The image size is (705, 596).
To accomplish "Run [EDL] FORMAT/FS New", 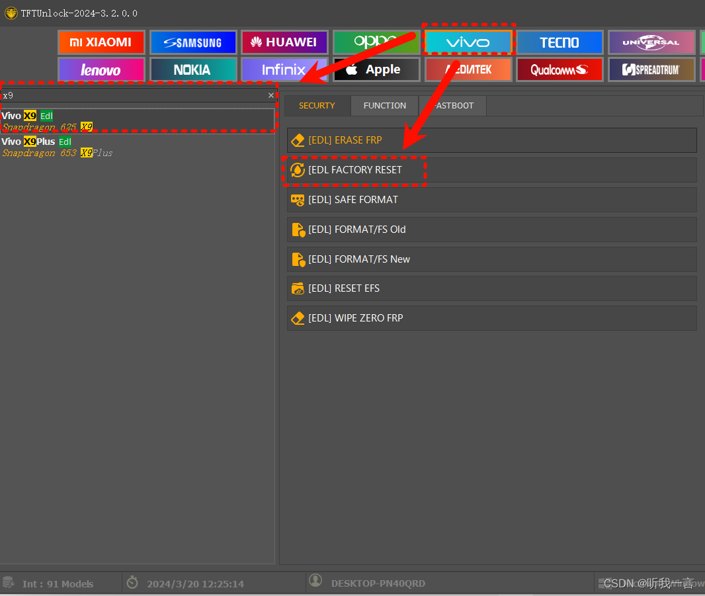I will point(492,259).
